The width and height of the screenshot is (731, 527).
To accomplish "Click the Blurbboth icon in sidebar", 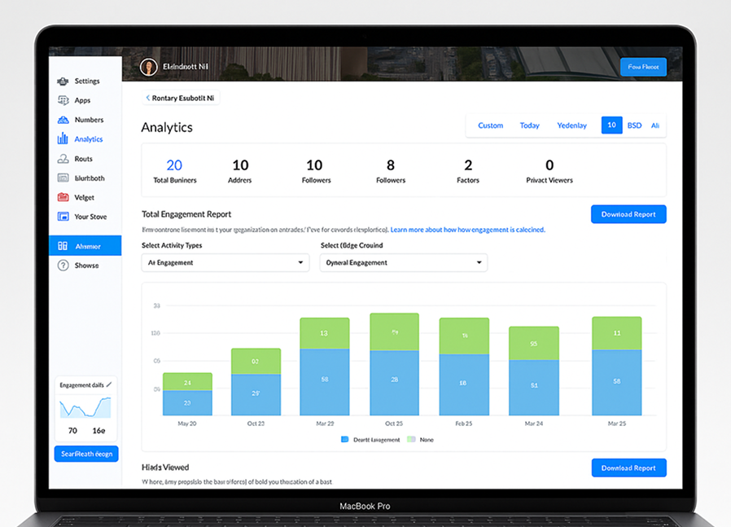I will coord(63,178).
